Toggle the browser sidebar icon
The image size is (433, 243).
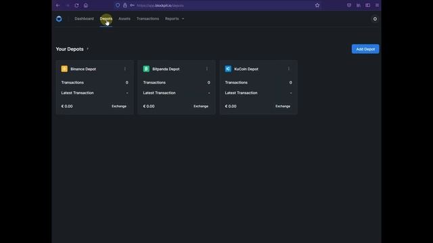[x=367, y=5]
